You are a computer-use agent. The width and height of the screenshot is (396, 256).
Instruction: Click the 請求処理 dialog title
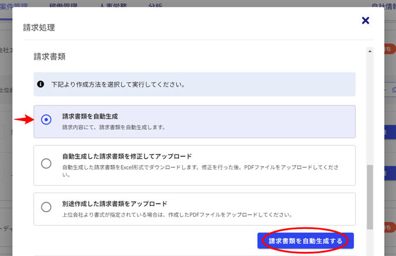[x=39, y=27]
